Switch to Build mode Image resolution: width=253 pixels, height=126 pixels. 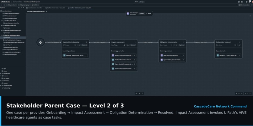coord(136,2)
